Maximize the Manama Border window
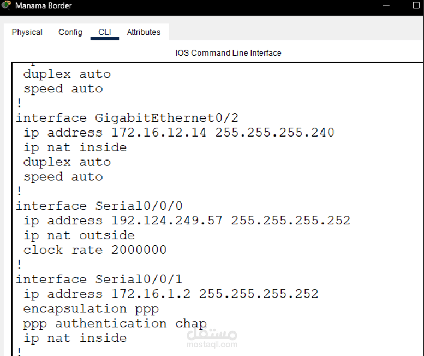The height and width of the screenshot is (356, 424). 416,5
